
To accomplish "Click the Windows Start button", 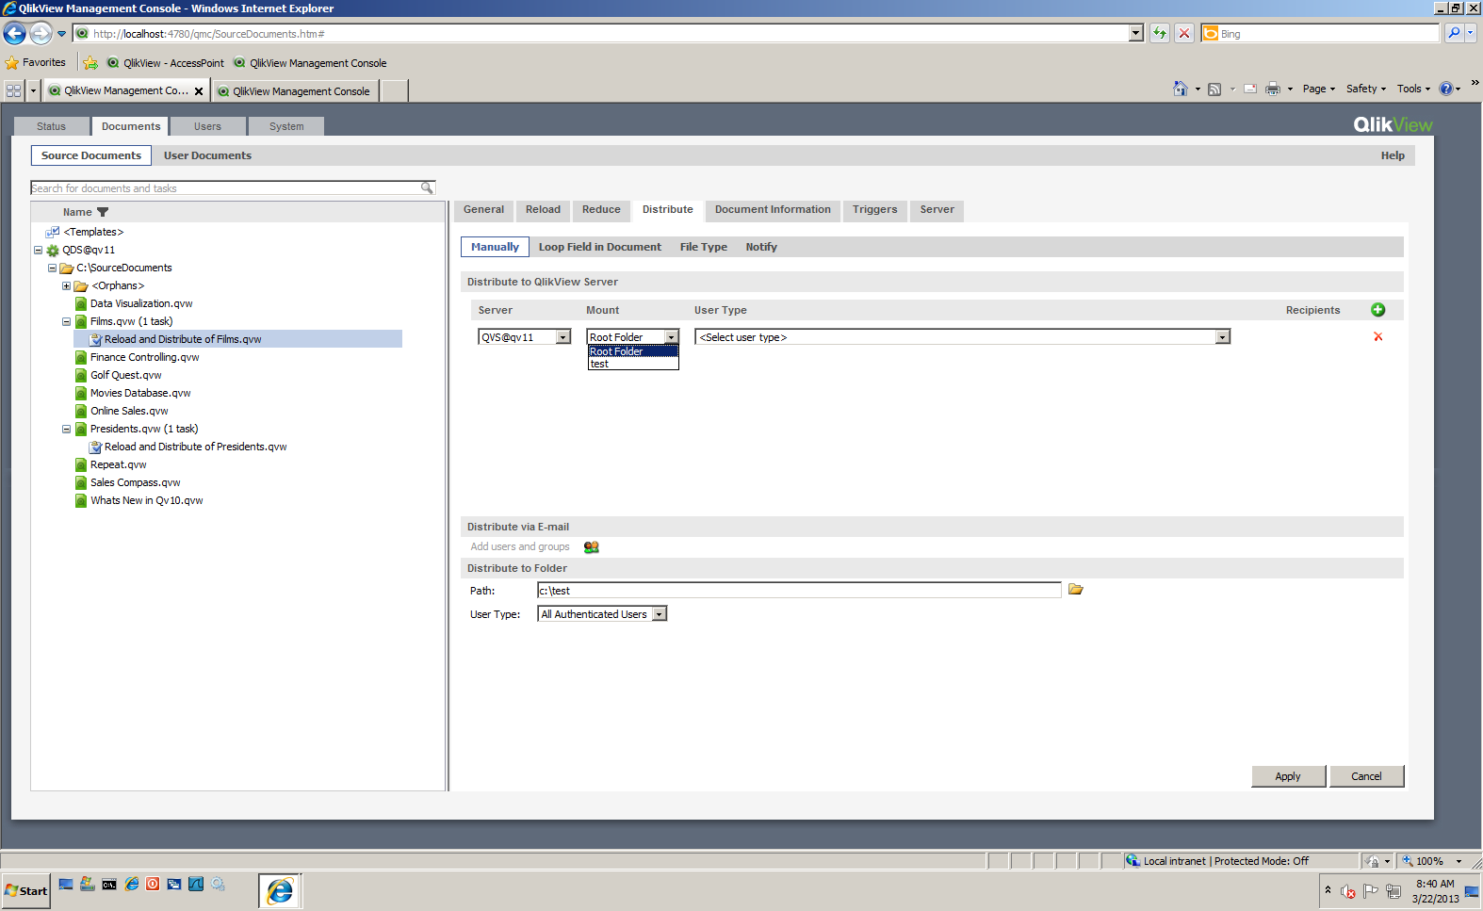I will 25,890.
